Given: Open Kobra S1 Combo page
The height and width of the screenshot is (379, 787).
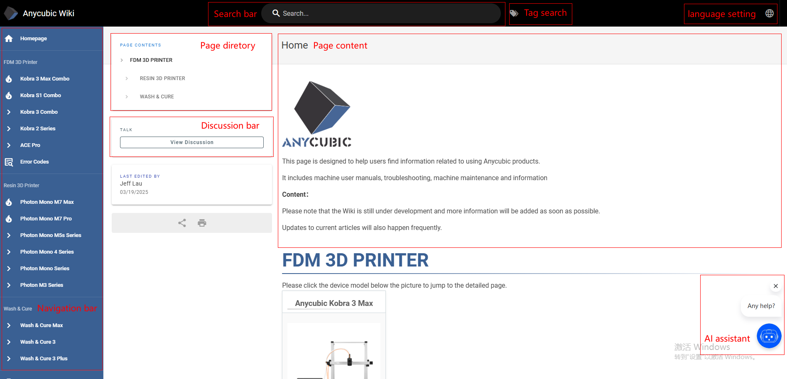Looking at the screenshot, I should pyautogui.click(x=41, y=95).
